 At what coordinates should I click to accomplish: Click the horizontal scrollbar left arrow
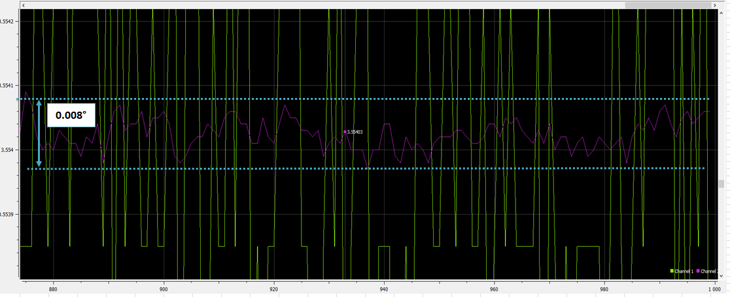(24, 5)
